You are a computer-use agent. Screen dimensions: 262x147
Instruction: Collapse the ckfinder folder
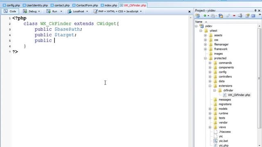215,90
